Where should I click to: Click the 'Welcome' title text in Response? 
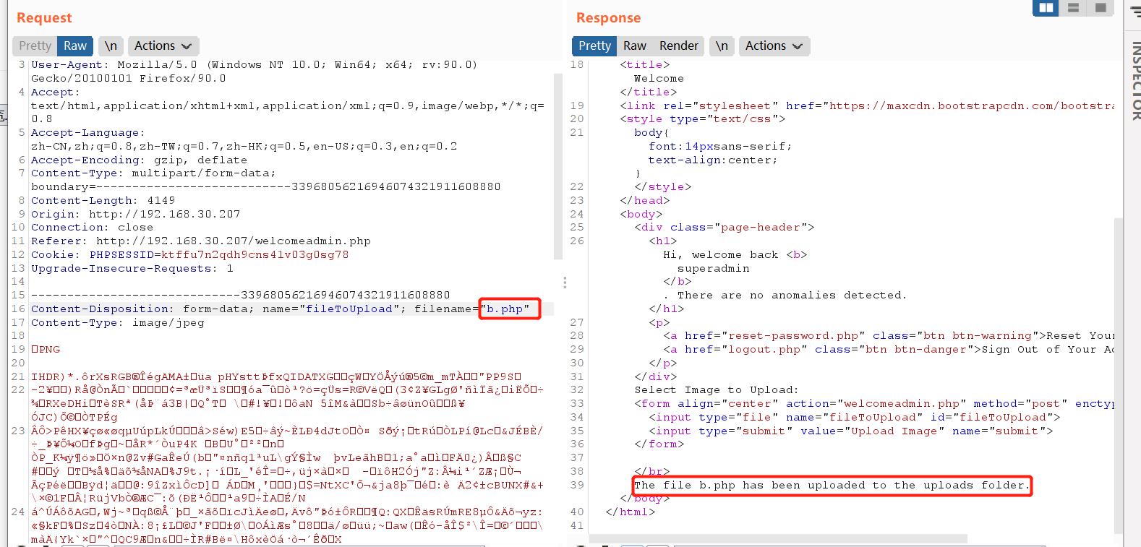[659, 78]
